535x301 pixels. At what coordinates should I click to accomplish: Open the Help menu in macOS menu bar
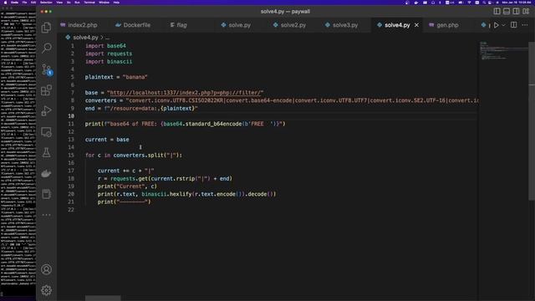tap(116, 3)
